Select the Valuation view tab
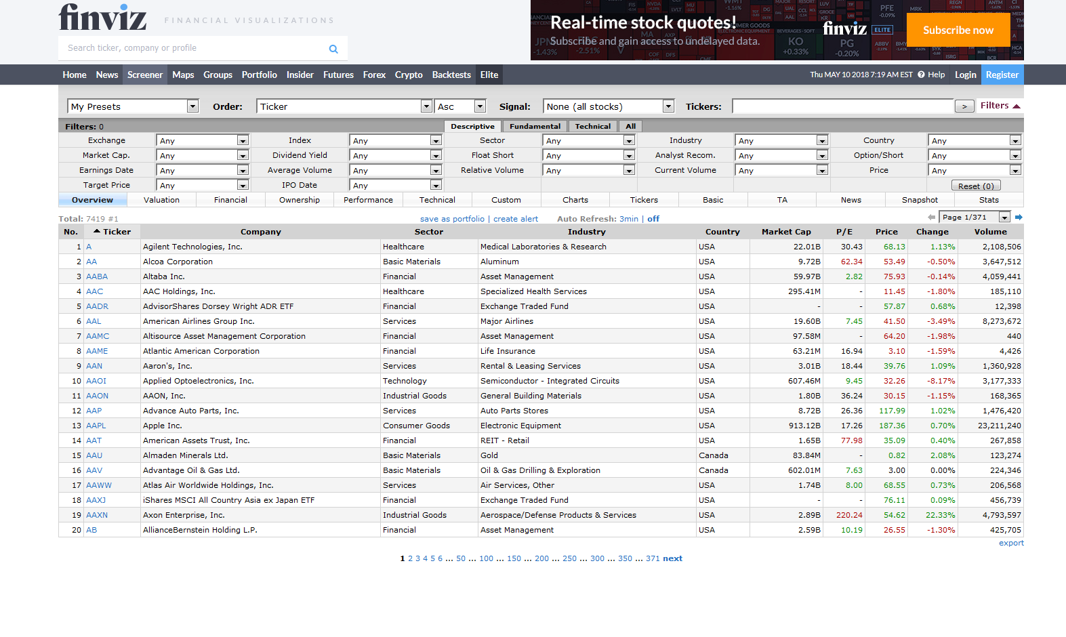 point(161,200)
